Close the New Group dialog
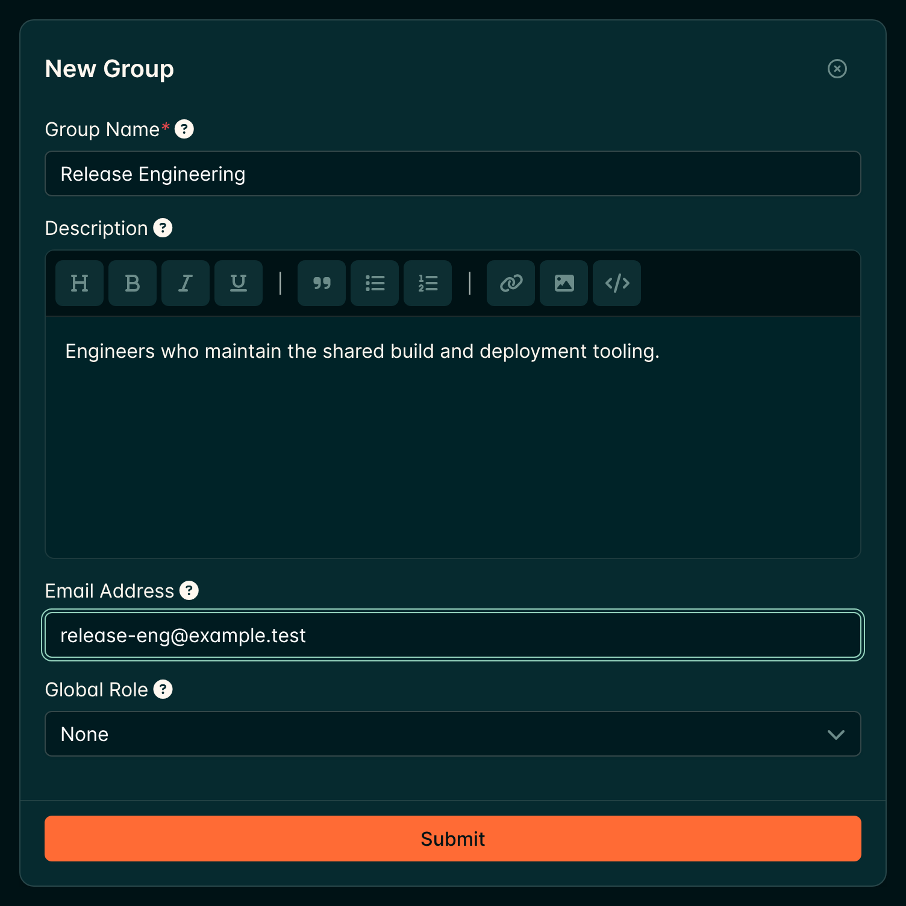This screenshot has width=906, height=906. (837, 69)
